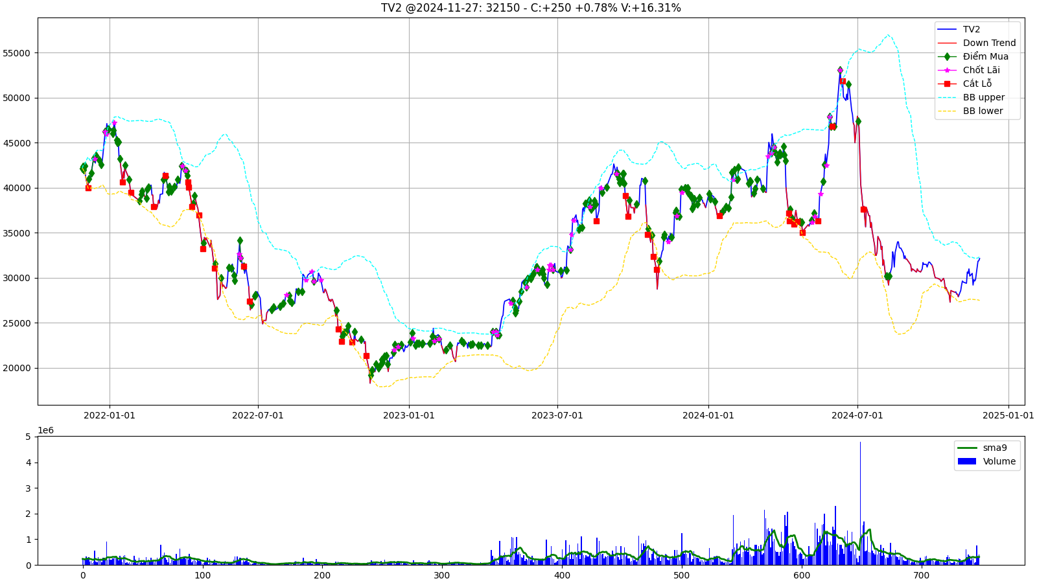Click the volume x-axis label 600

(x=802, y=575)
